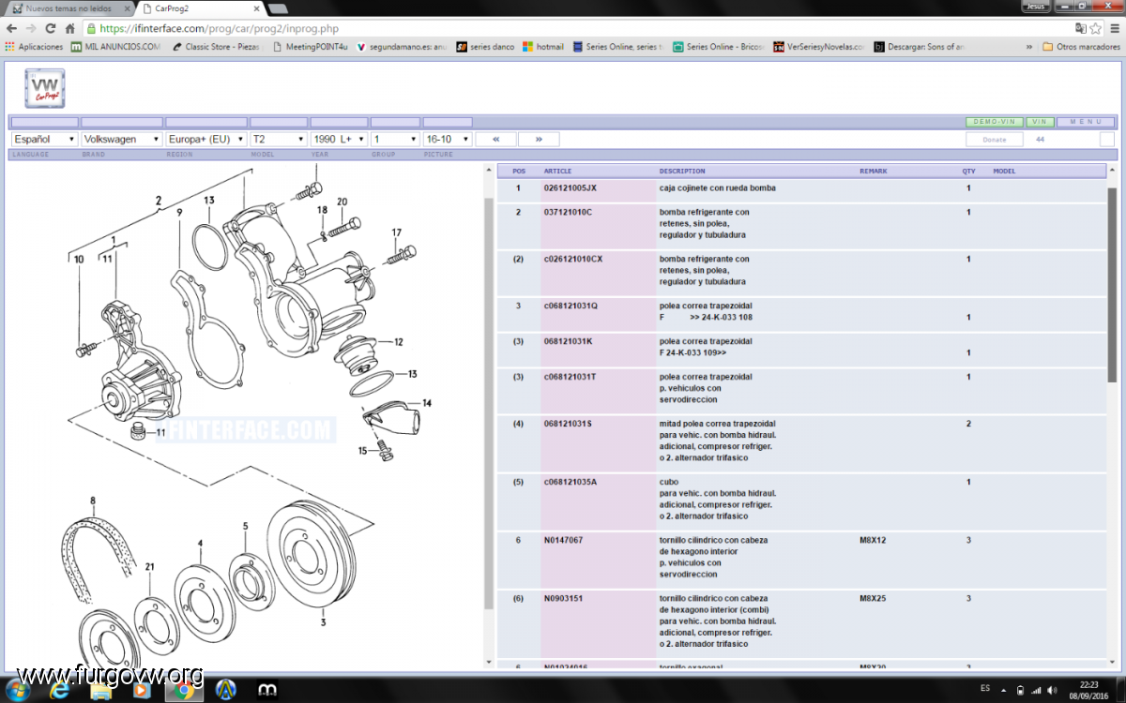Click the DEMO-VIN button

click(x=995, y=122)
